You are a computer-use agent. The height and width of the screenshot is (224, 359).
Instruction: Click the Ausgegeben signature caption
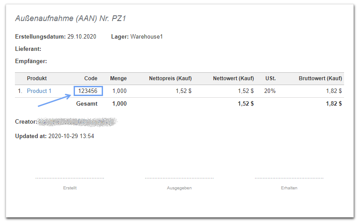(179, 188)
